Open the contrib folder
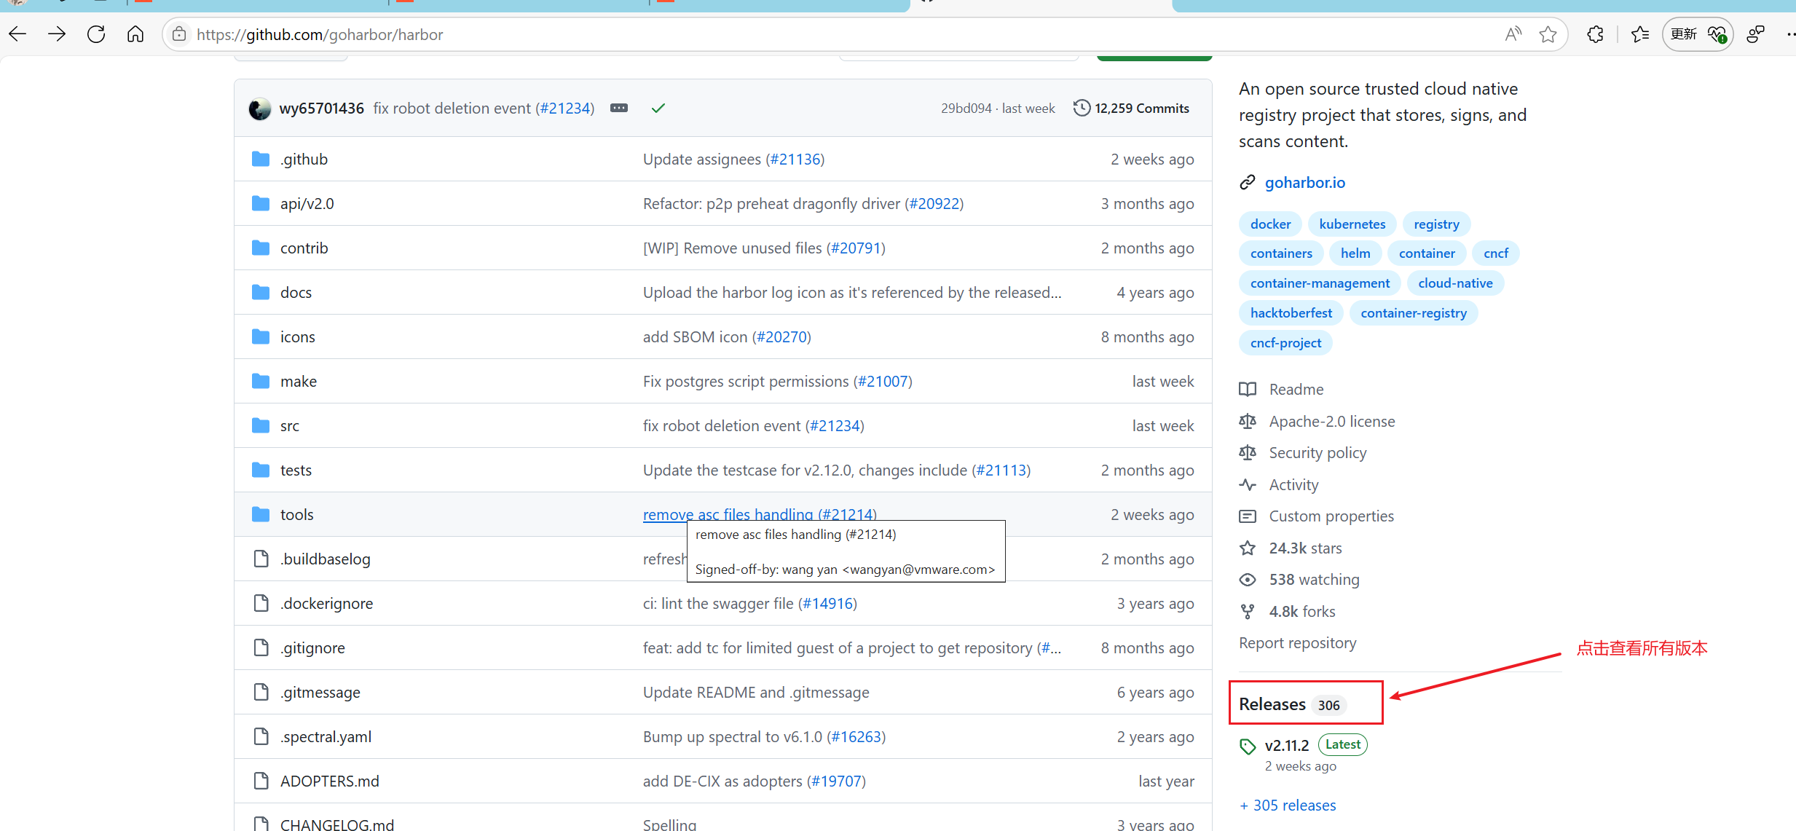This screenshot has height=831, width=1796. (x=304, y=248)
